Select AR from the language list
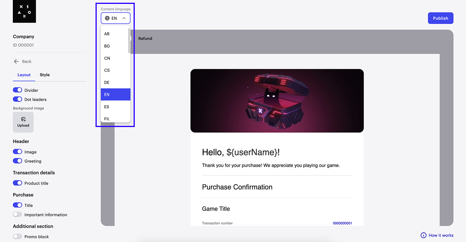This screenshot has width=466, height=242. [107, 34]
